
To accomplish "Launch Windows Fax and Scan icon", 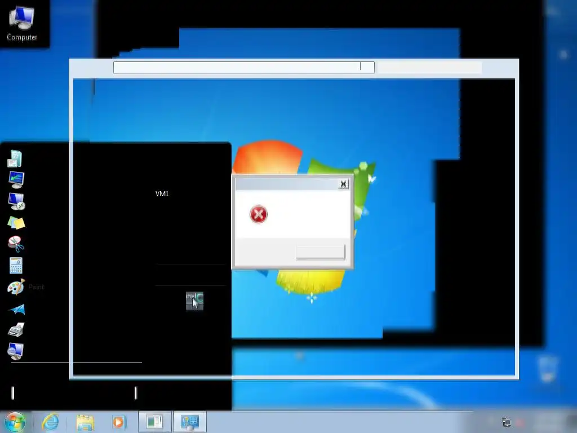I will (x=16, y=330).
